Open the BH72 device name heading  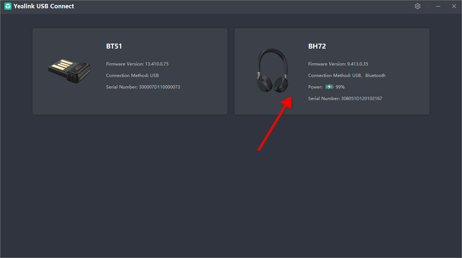(x=317, y=46)
